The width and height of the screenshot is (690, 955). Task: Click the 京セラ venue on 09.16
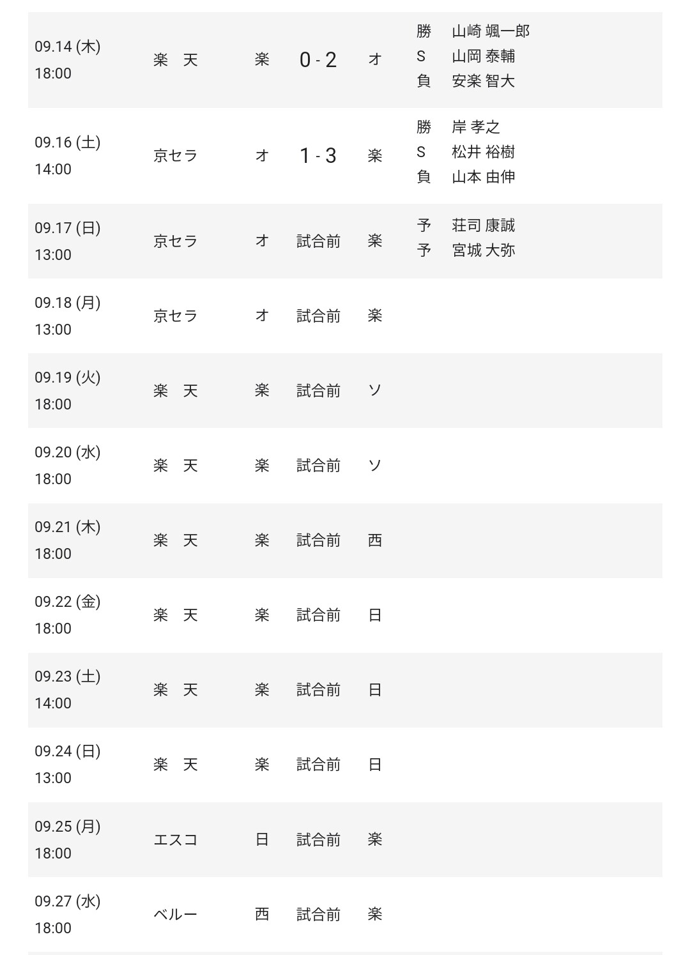[176, 156]
